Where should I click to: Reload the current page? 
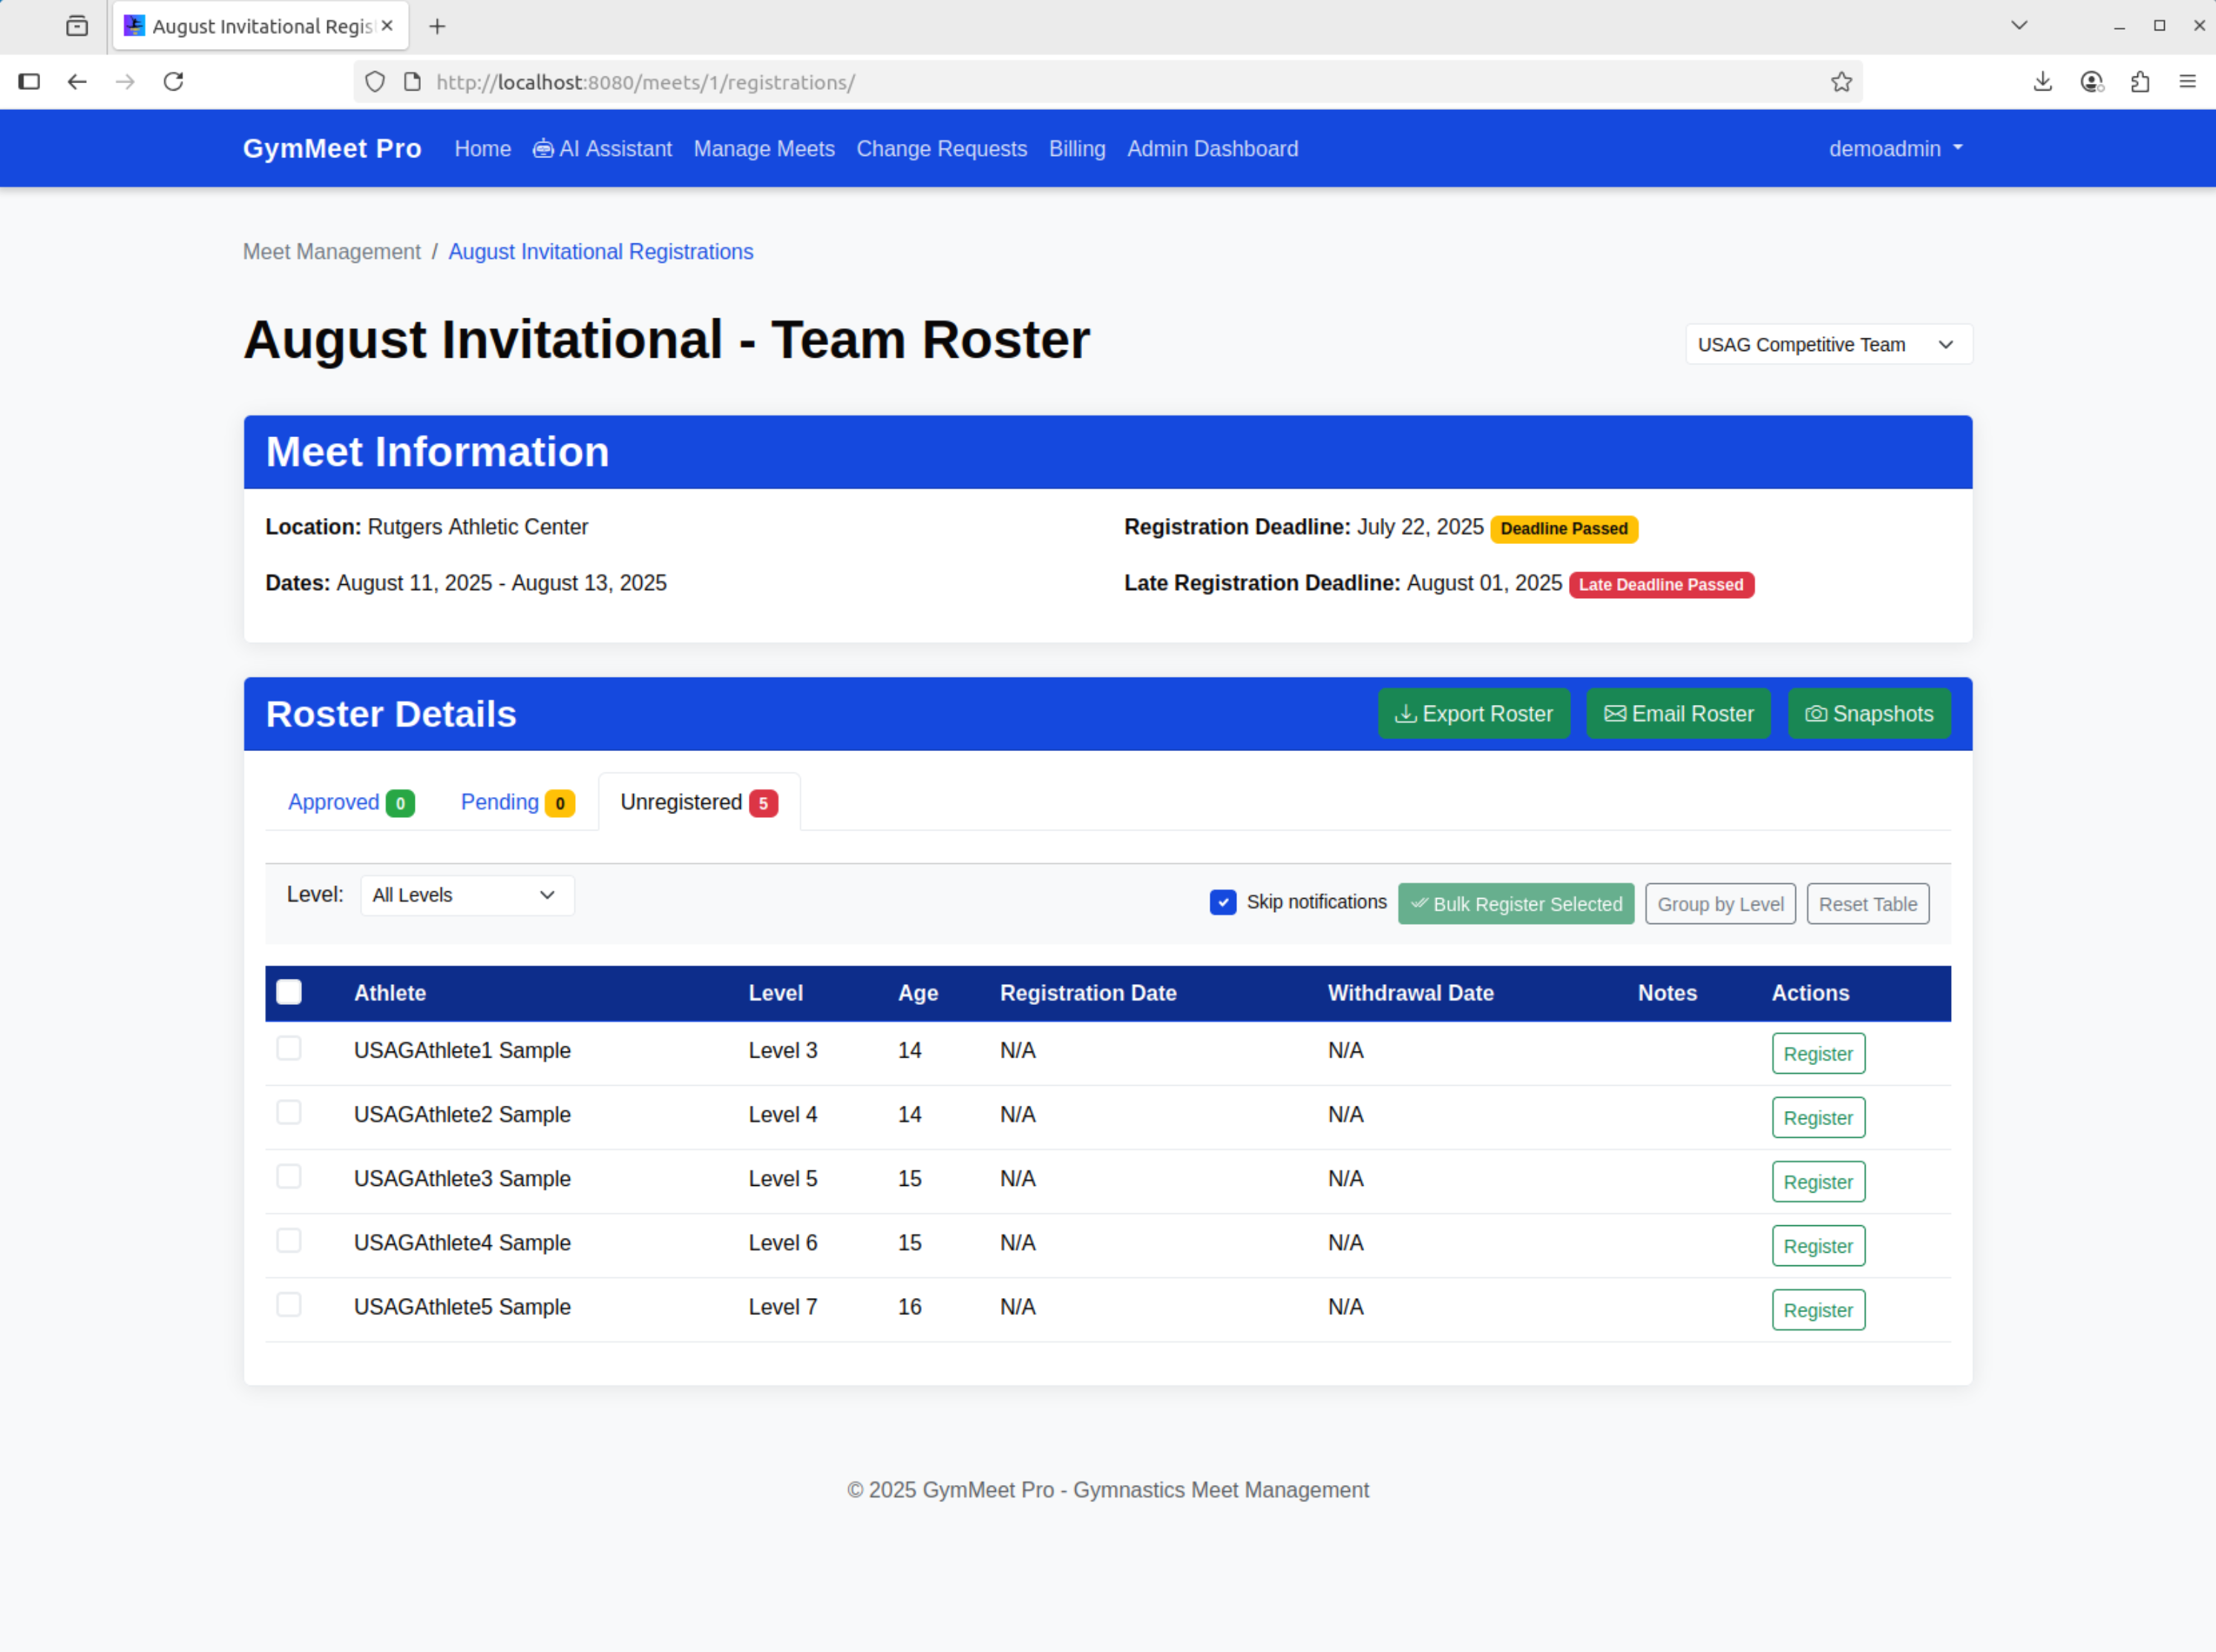[x=173, y=82]
